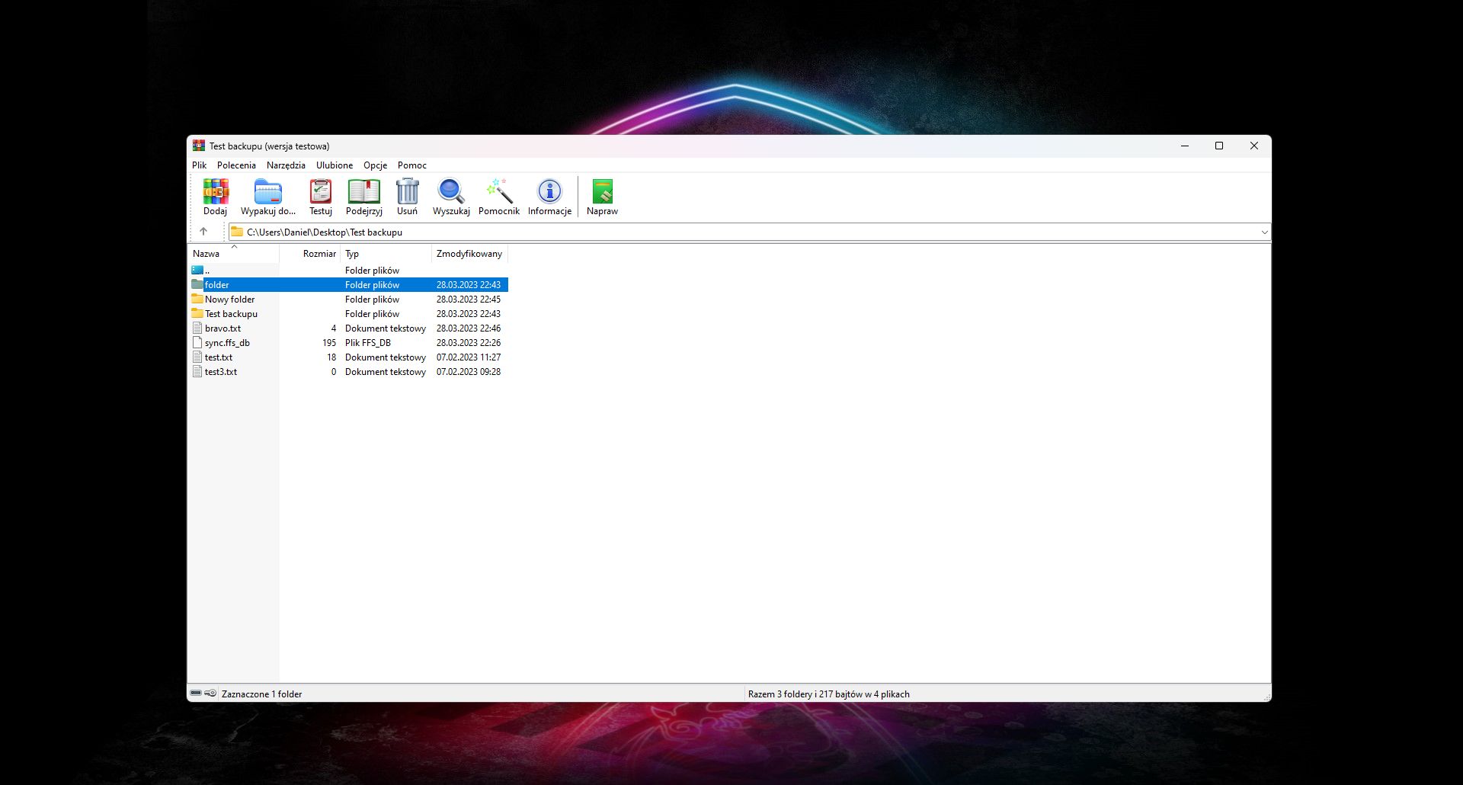Select the bravo.txt file

222,328
